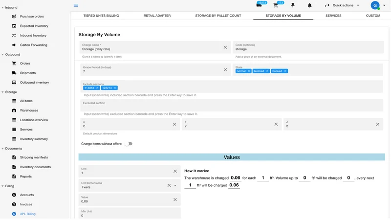The image size is (391, 220).
Task: Click the Inbound Inventory checklist icon
Action: click(14, 35)
